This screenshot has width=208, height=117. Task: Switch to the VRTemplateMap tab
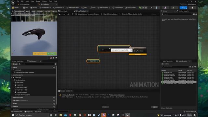tap(24, 4)
